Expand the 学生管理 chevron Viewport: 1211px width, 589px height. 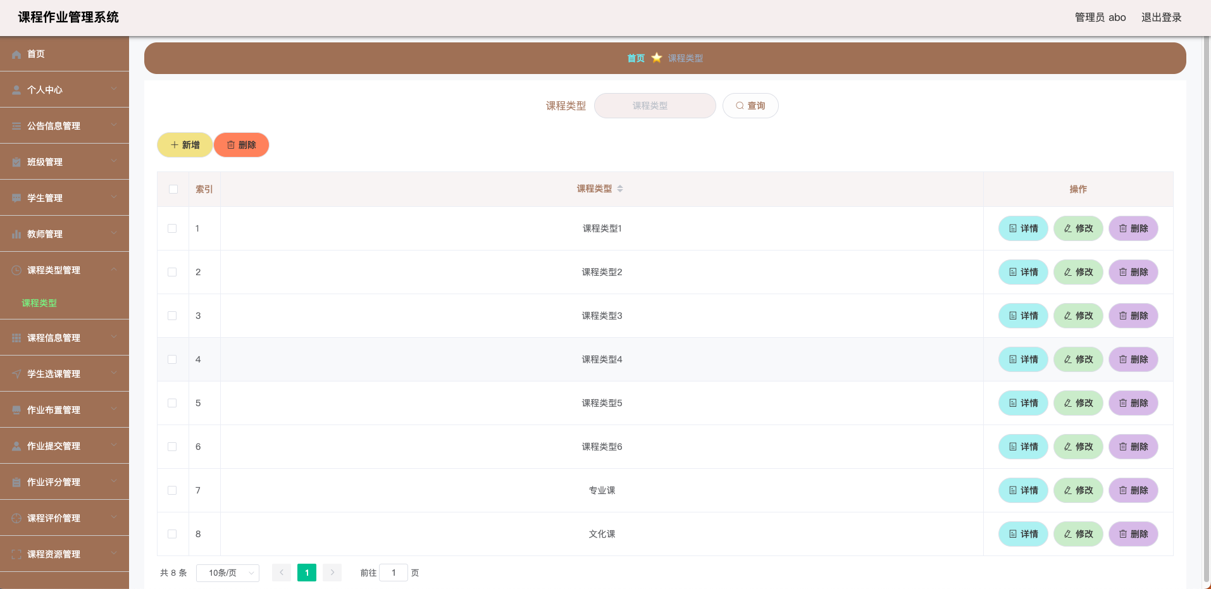pos(114,197)
